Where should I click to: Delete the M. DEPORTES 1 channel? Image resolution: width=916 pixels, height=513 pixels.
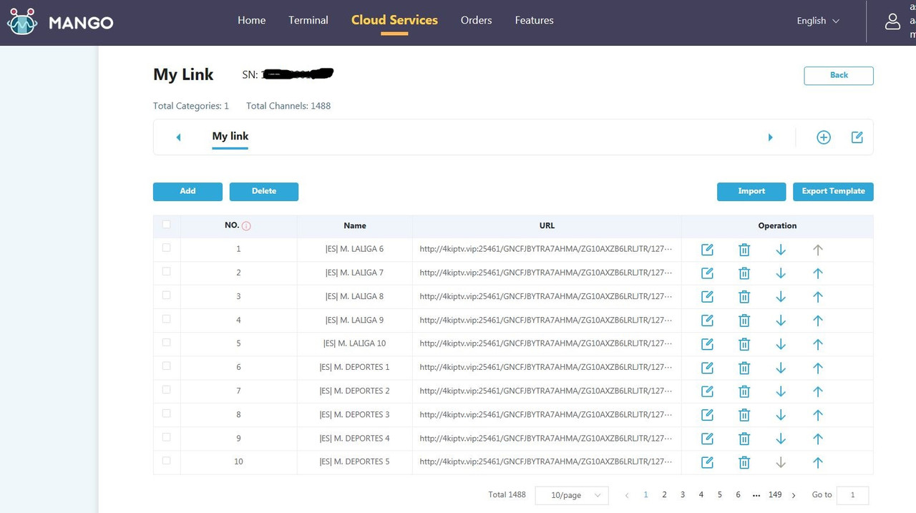pyautogui.click(x=744, y=368)
